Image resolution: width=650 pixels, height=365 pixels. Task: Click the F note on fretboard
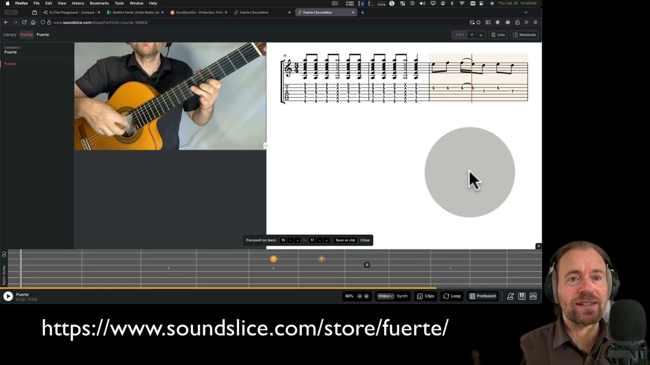click(321, 259)
